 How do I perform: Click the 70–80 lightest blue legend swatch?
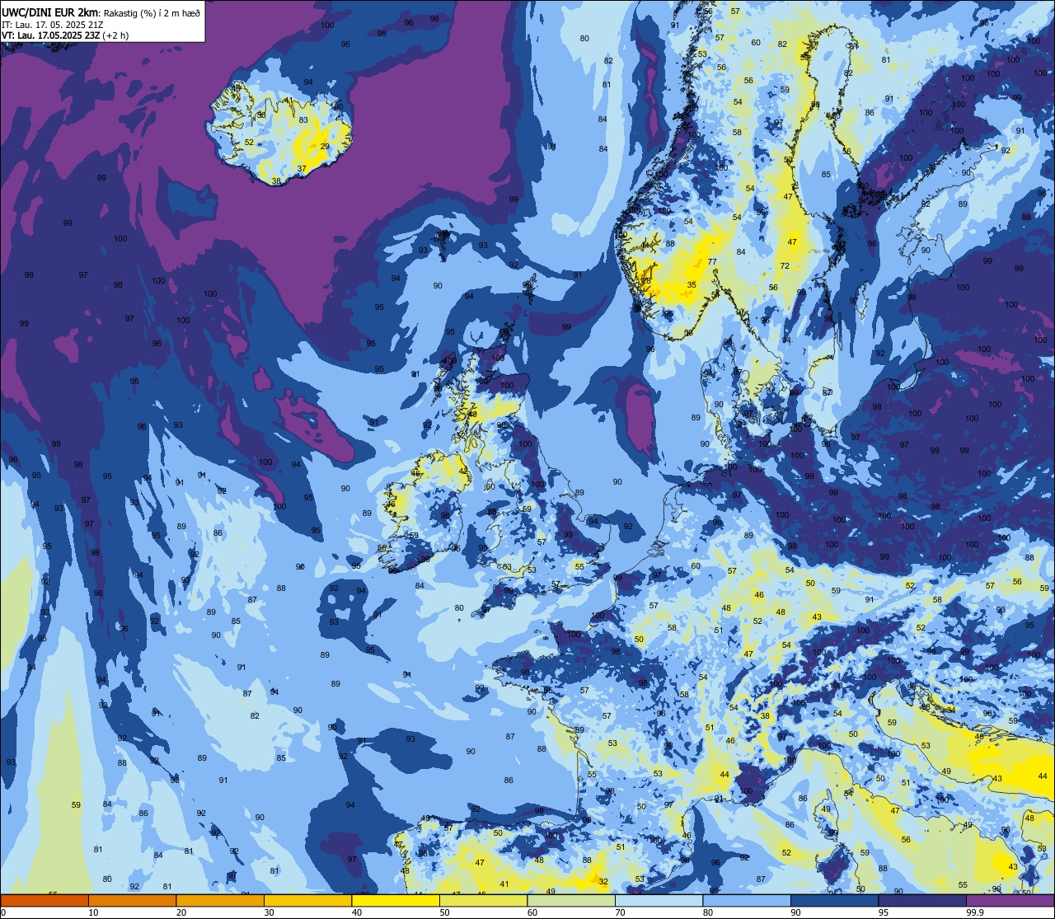tap(659, 901)
